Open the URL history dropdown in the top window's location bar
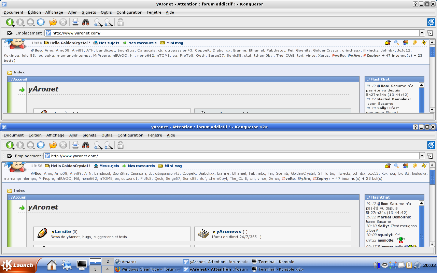Image resolution: width=437 pixels, height=273 pixels. pyautogui.click(x=422, y=33)
